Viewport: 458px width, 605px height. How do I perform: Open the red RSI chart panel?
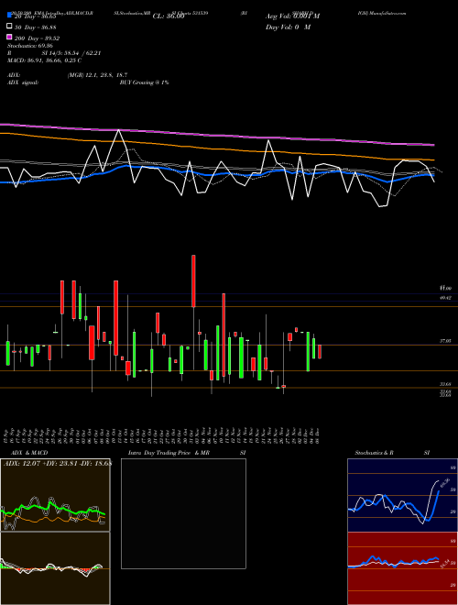click(402, 568)
